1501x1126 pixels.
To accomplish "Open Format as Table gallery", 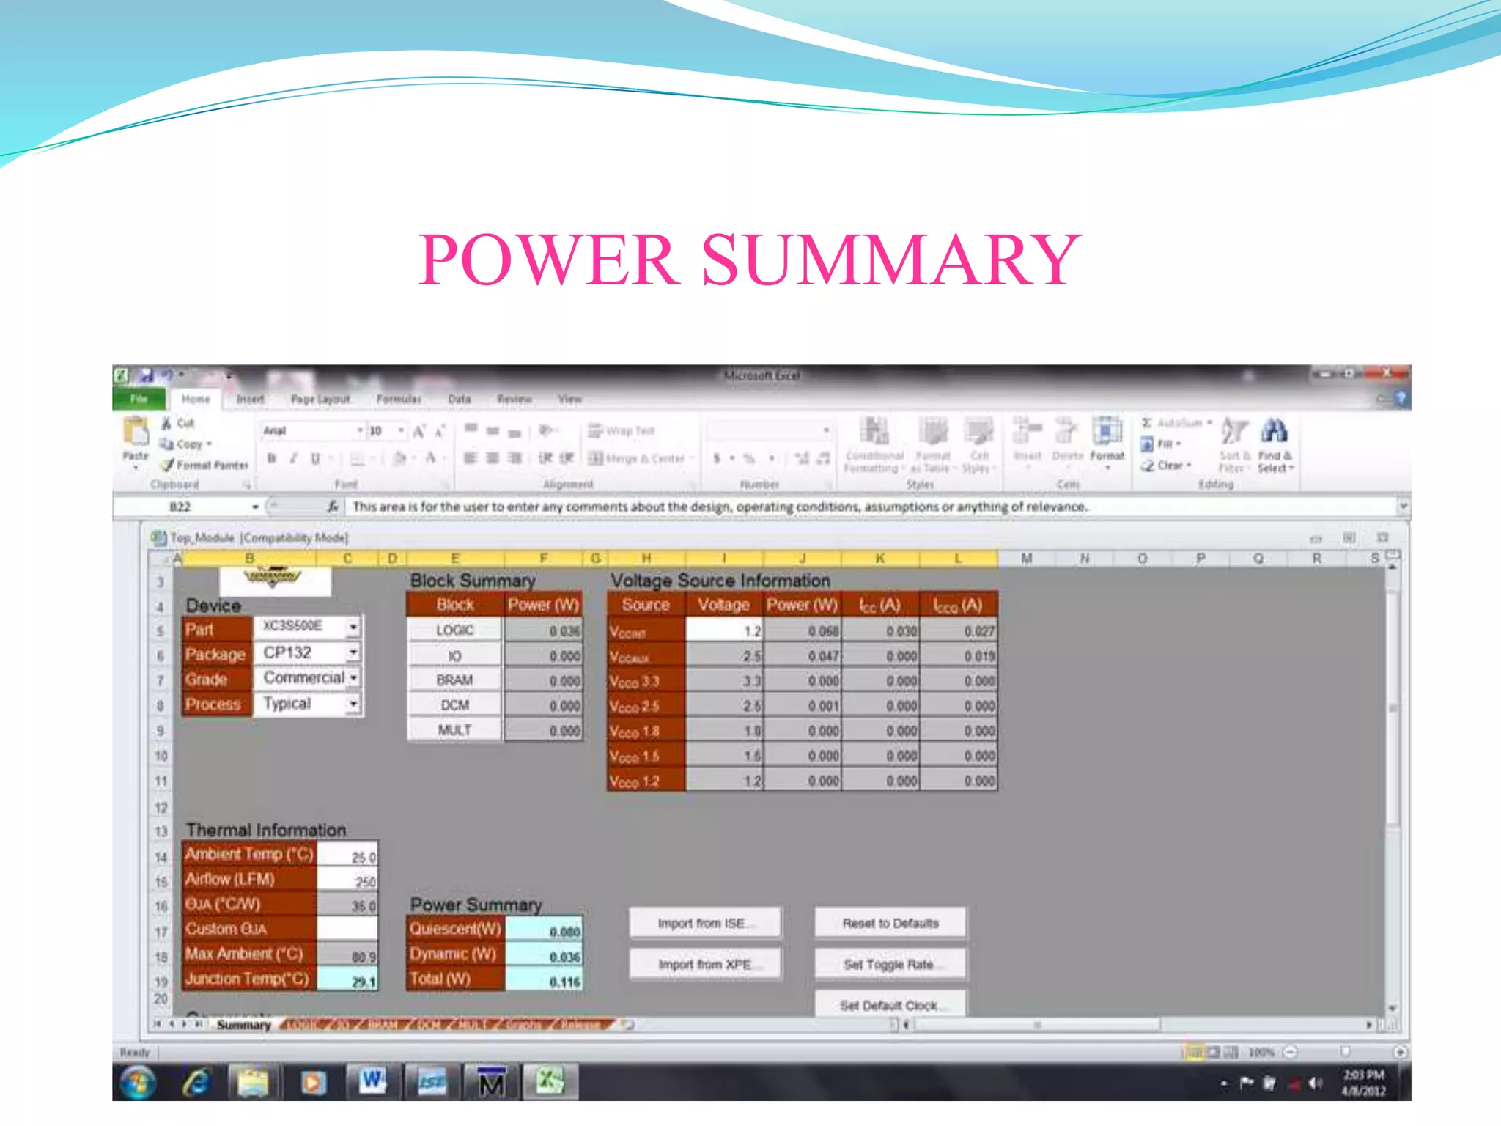I will click(x=933, y=444).
